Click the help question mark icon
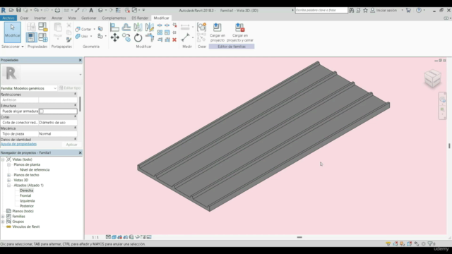 pos(419,10)
